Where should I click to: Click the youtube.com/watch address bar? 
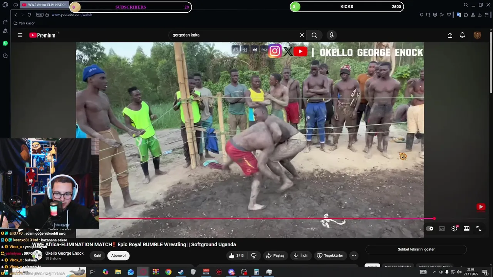72,15
